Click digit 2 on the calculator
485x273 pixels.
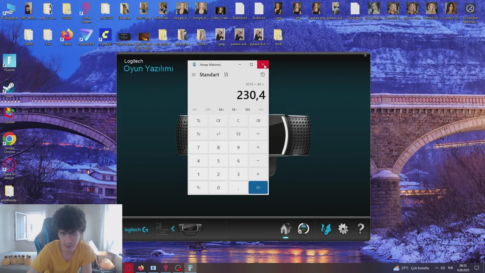tap(218, 174)
